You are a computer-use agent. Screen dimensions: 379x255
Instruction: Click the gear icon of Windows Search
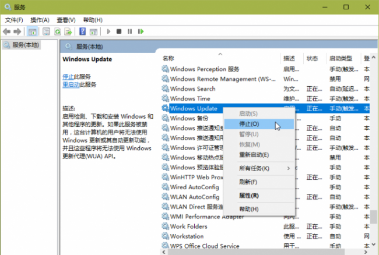(x=166, y=88)
